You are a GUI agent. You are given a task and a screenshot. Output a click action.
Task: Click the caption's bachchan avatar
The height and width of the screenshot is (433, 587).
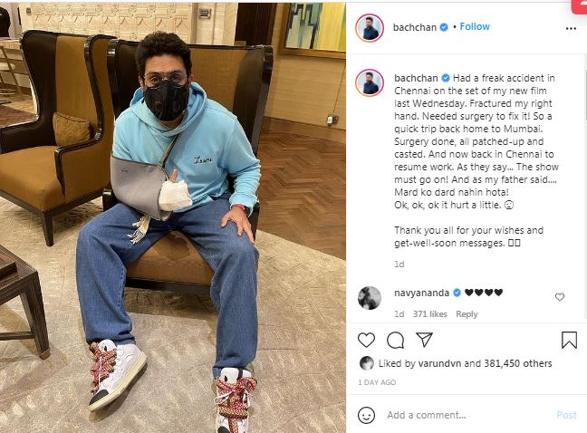[x=370, y=82]
